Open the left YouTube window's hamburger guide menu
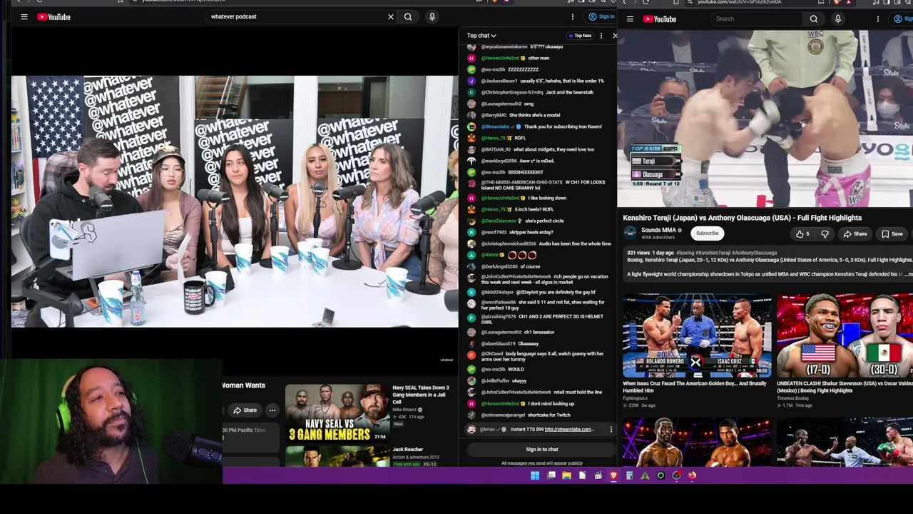The image size is (913, 514). point(24,16)
